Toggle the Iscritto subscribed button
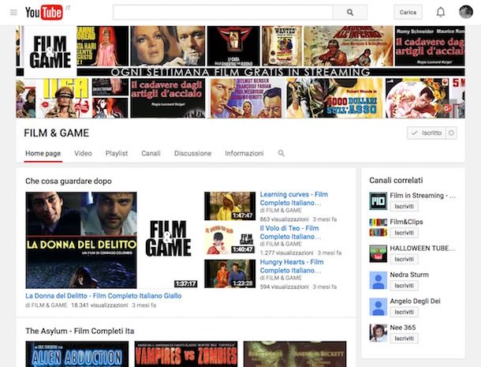Image resolution: width=481 pixels, height=367 pixels. click(427, 133)
